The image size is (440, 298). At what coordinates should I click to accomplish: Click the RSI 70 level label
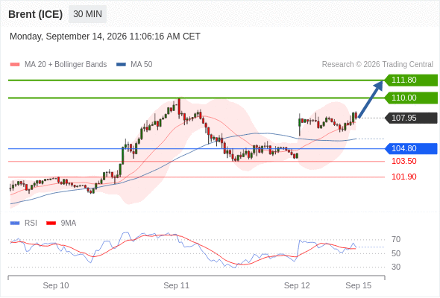396,239
